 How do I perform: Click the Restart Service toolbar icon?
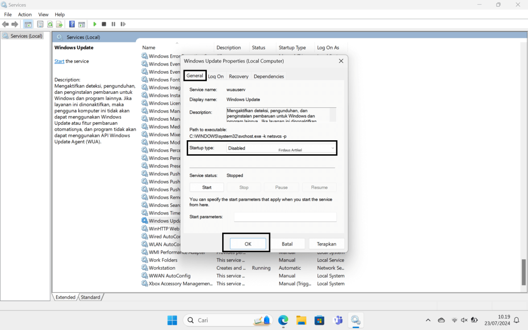(123, 24)
